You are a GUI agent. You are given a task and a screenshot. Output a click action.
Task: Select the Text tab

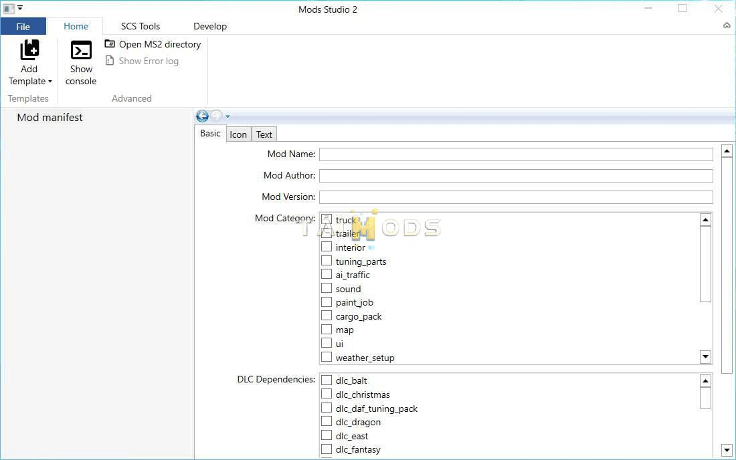(x=264, y=134)
